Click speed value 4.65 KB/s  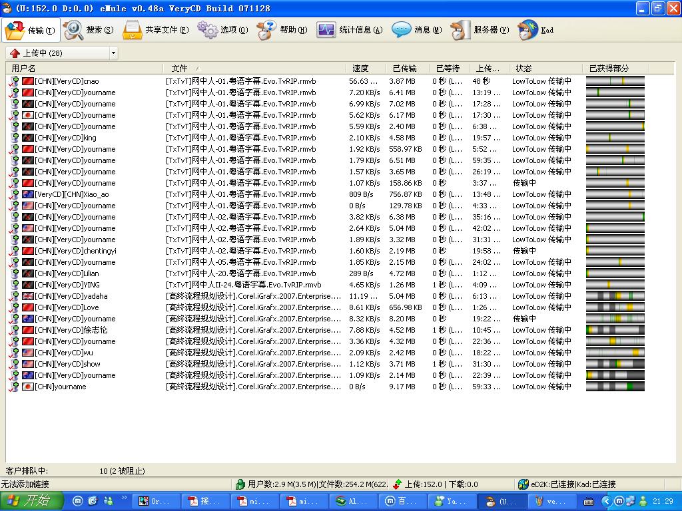364,285
